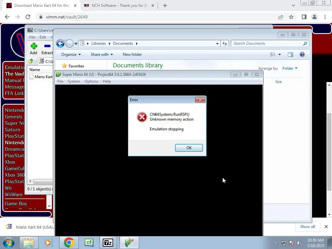332x249 pixels.
Task: Click New folder in the Explorer toolbar
Action: tap(132, 54)
